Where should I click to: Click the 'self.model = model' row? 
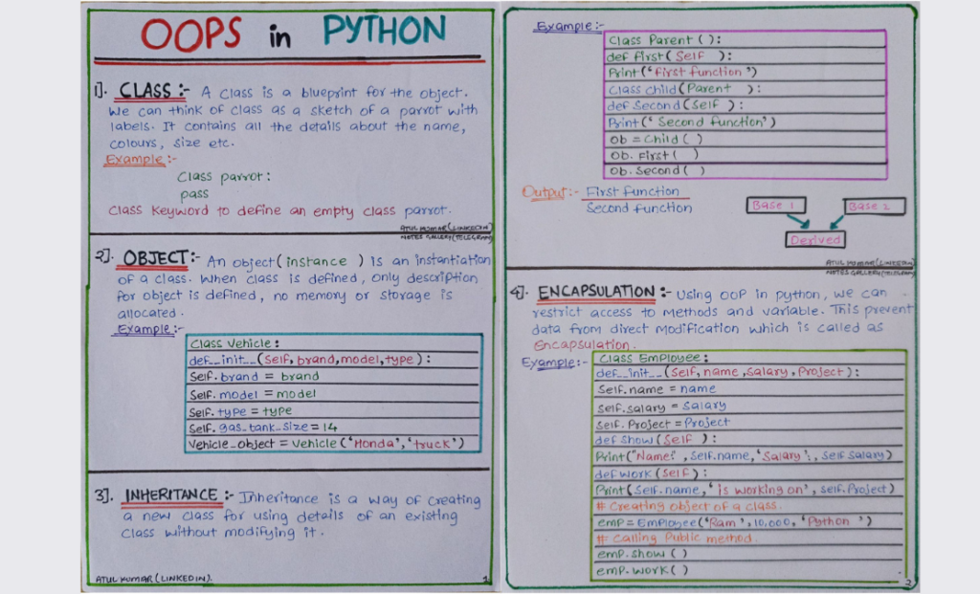[334, 394]
